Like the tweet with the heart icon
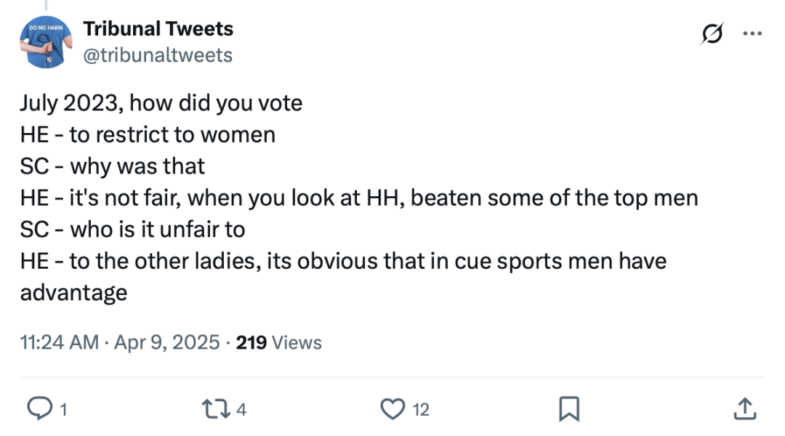Screen dimensions: 785x436 (392, 410)
